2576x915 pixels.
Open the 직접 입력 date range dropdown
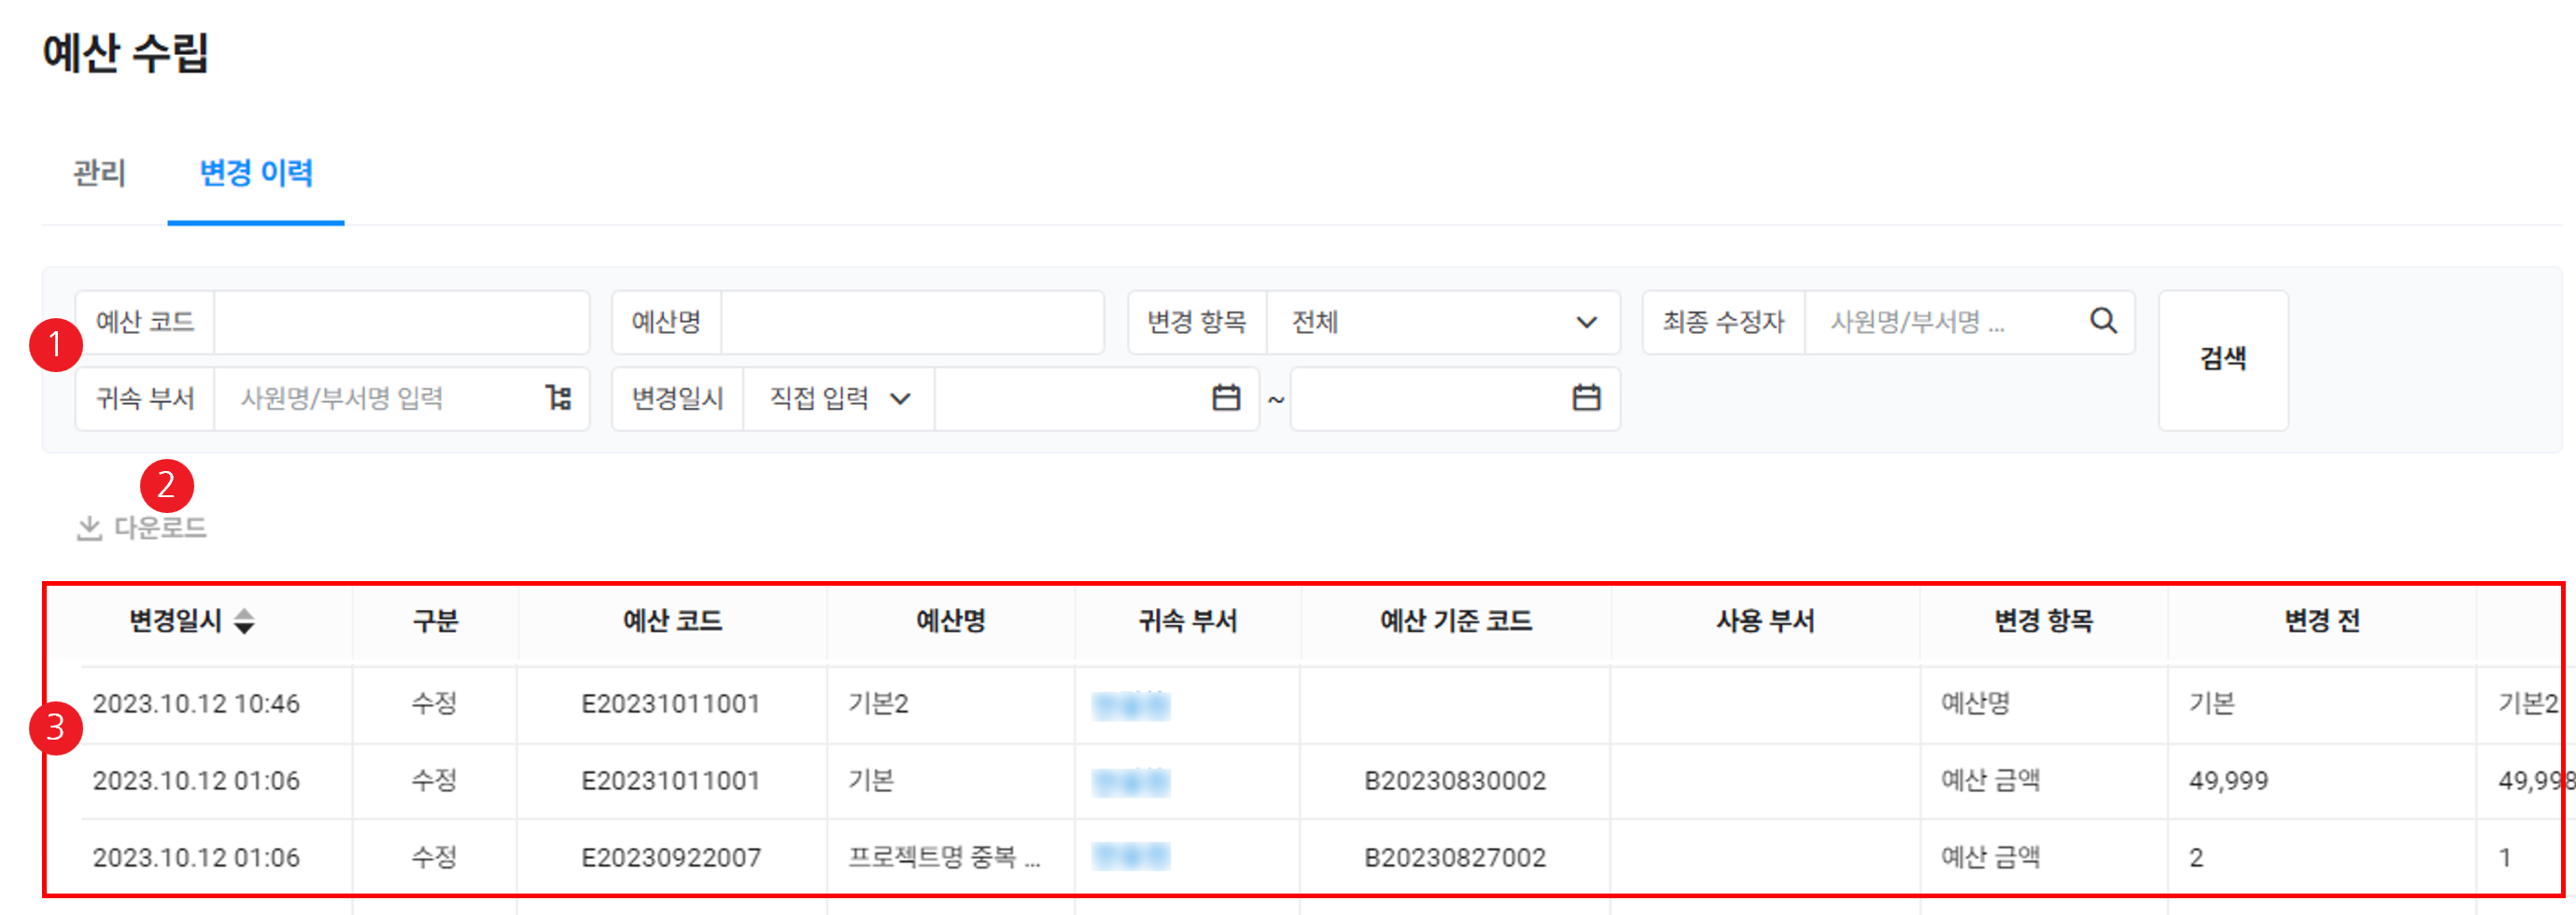pyautogui.click(x=838, y=398)
